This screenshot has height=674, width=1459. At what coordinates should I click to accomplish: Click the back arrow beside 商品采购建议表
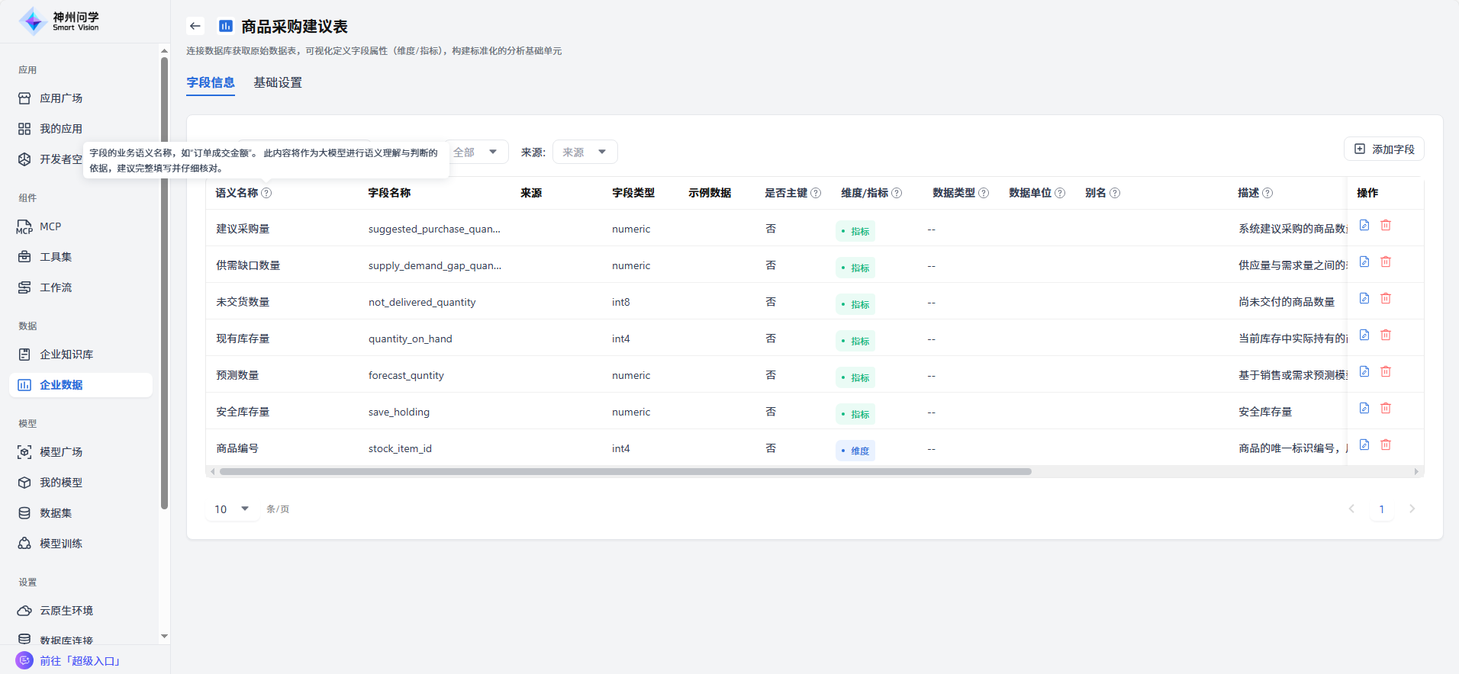tap(195, 26)
